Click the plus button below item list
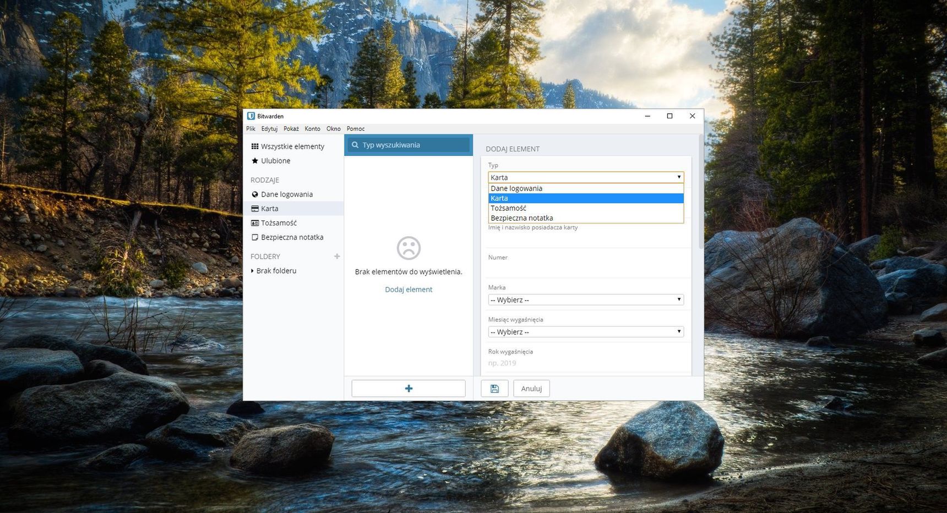The image size is (947, 513). pos(409,389)
